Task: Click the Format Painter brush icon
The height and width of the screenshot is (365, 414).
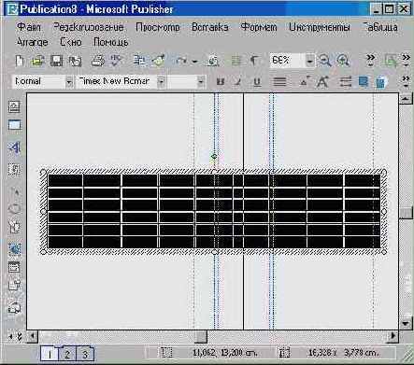Action: (x=158, y=61)
